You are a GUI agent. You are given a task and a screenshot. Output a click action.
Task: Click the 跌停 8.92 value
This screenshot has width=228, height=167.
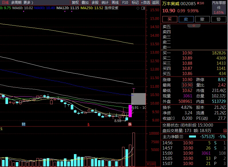[x=222, y=80]
